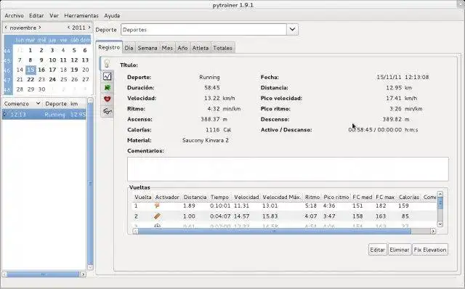Viewport: 465px width, 289px height.
Task: Click lap 2 activator icon
Action: [x=157, y=216]
